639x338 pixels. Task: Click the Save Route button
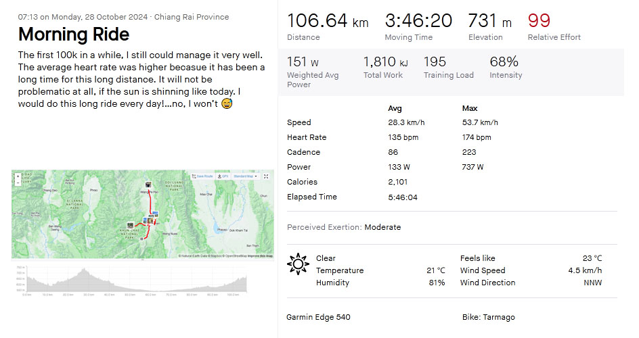pyautogui.click(x=202, y=176)
